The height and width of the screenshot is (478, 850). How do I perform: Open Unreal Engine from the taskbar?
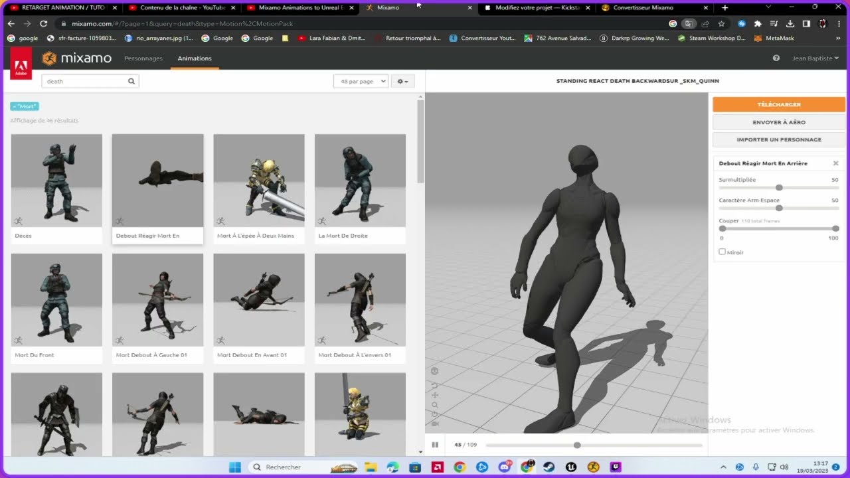click(x=572, y=467)
